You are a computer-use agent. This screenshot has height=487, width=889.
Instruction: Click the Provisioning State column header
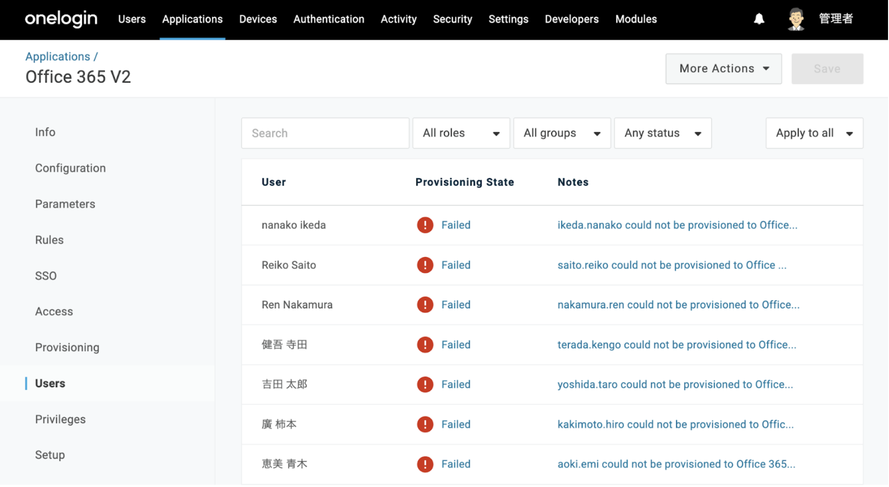(x=465, y=183)
